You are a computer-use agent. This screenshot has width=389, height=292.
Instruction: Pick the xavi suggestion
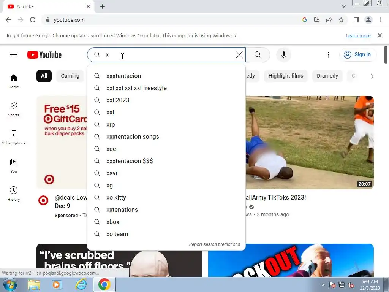[166, 173]
